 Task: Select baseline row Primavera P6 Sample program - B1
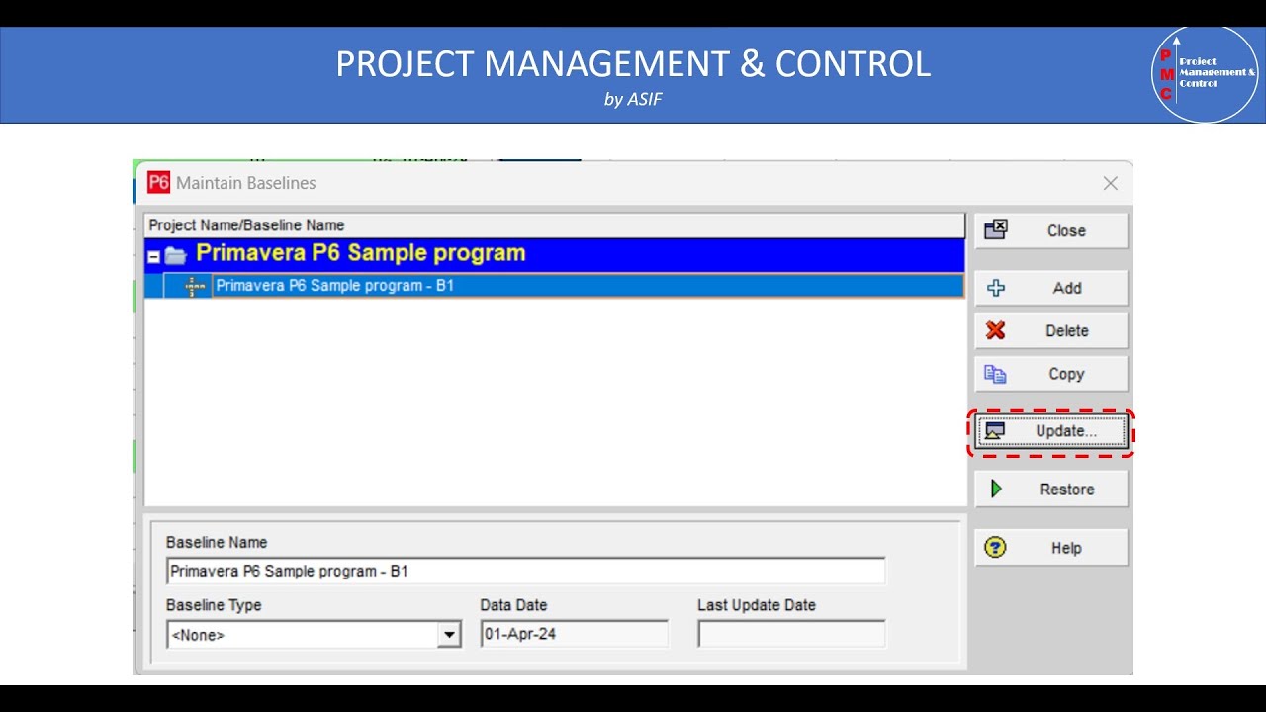click(554, 286)
